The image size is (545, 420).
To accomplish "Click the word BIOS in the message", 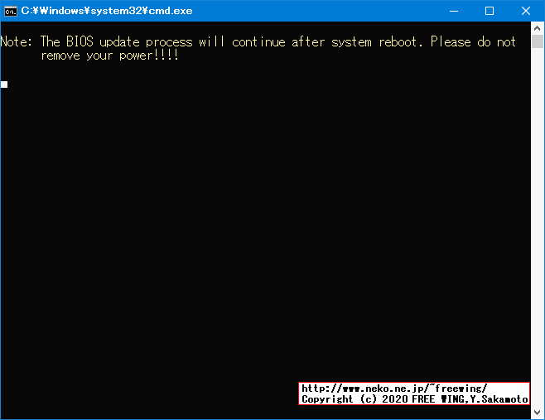I will coord(80,41).
